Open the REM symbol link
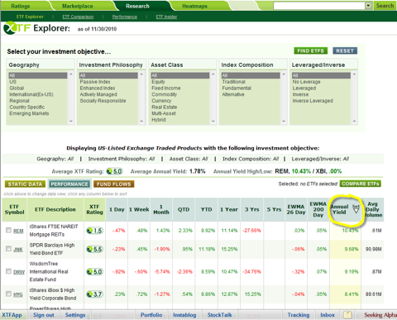Image resolution: width=397 pixels, height=320 pixels. tap(18, 231)
